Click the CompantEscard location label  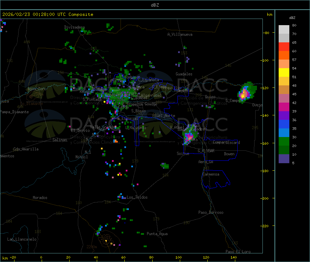pos(226,143)
